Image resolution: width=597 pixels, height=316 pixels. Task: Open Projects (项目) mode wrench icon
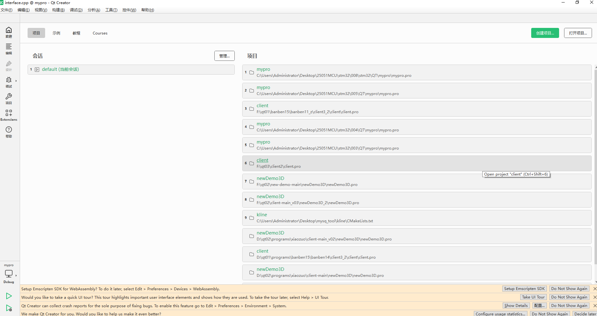(x=9, y=99)
